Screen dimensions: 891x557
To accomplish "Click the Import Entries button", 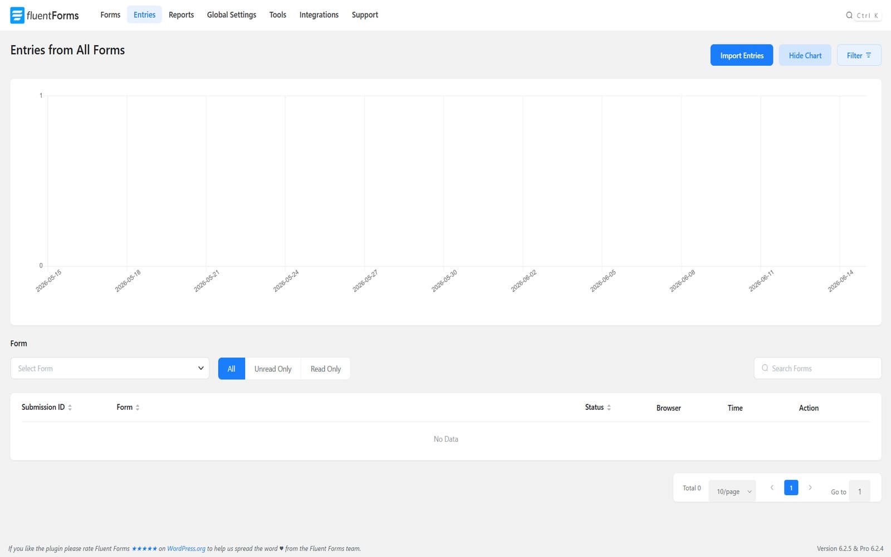I will (x=742, y=55).
